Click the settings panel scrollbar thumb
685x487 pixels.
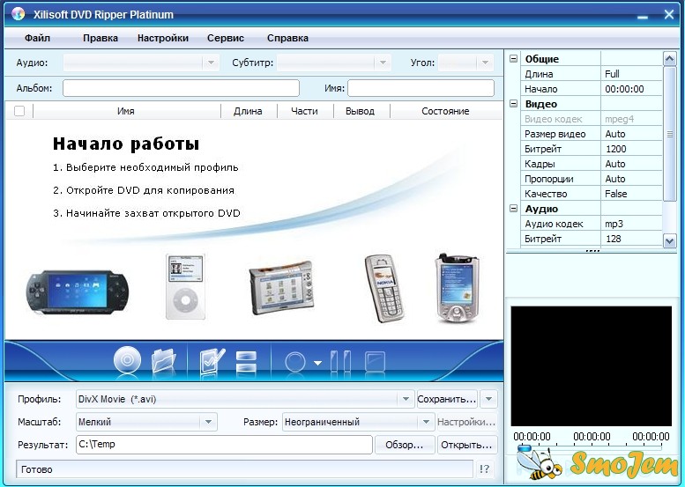coord(670,134)
